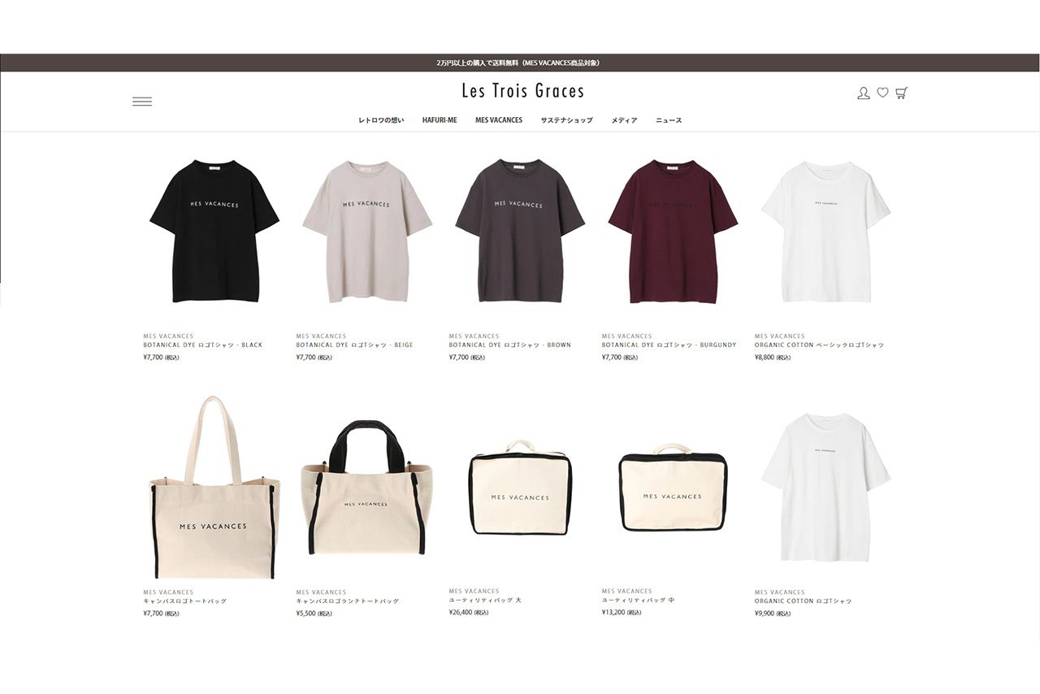
Task: Open the メディア menu item
Action: pyautogui.click(x=625, y=120)
